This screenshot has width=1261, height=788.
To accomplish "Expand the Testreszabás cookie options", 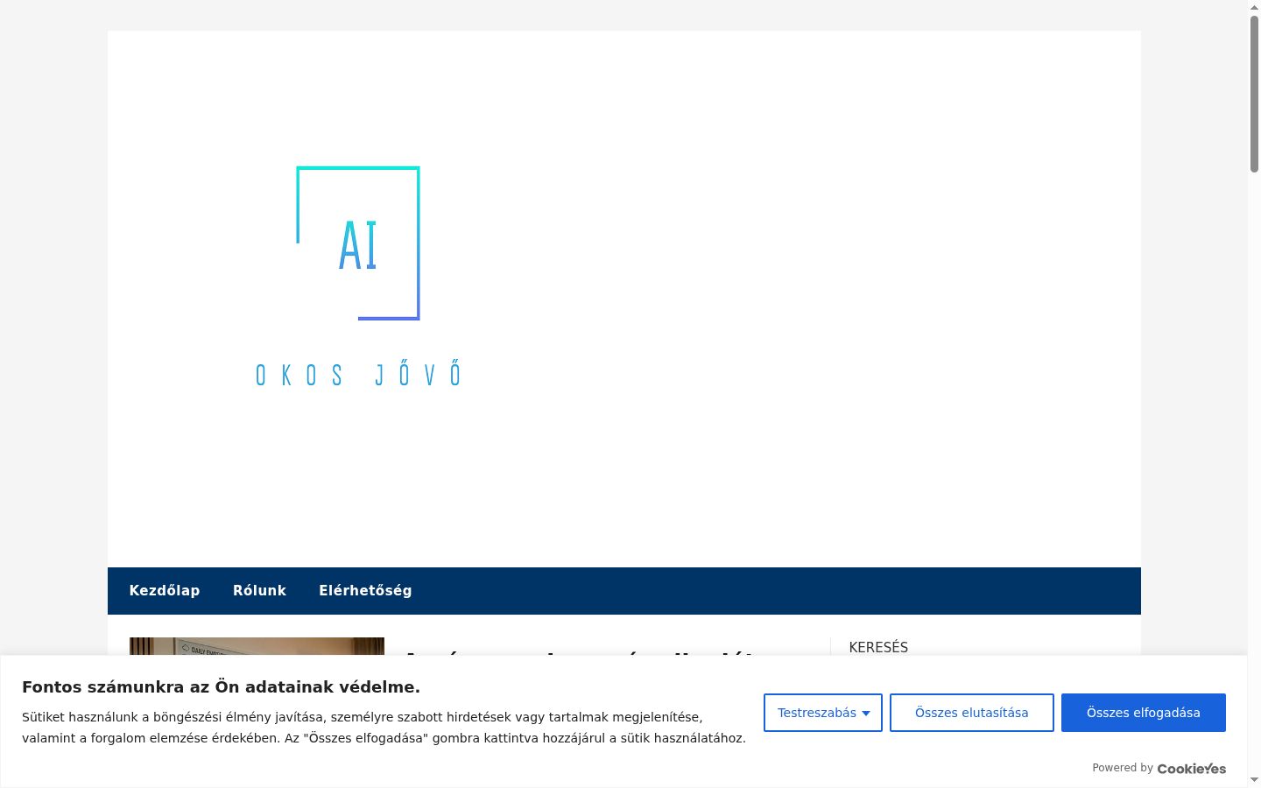I will pyautogui.click(x=823, y=713).
